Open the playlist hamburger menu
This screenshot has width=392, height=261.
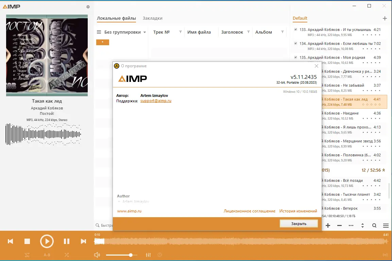coord(386,225)
